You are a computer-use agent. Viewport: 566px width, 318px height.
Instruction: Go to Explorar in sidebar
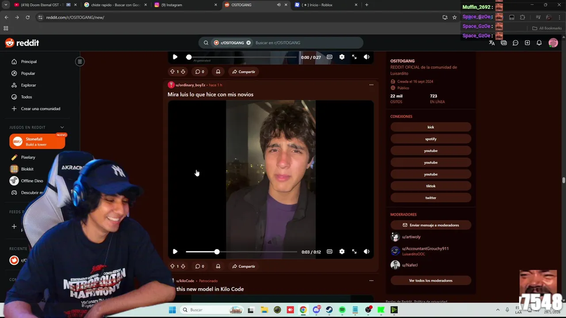(x=29, y=85)
